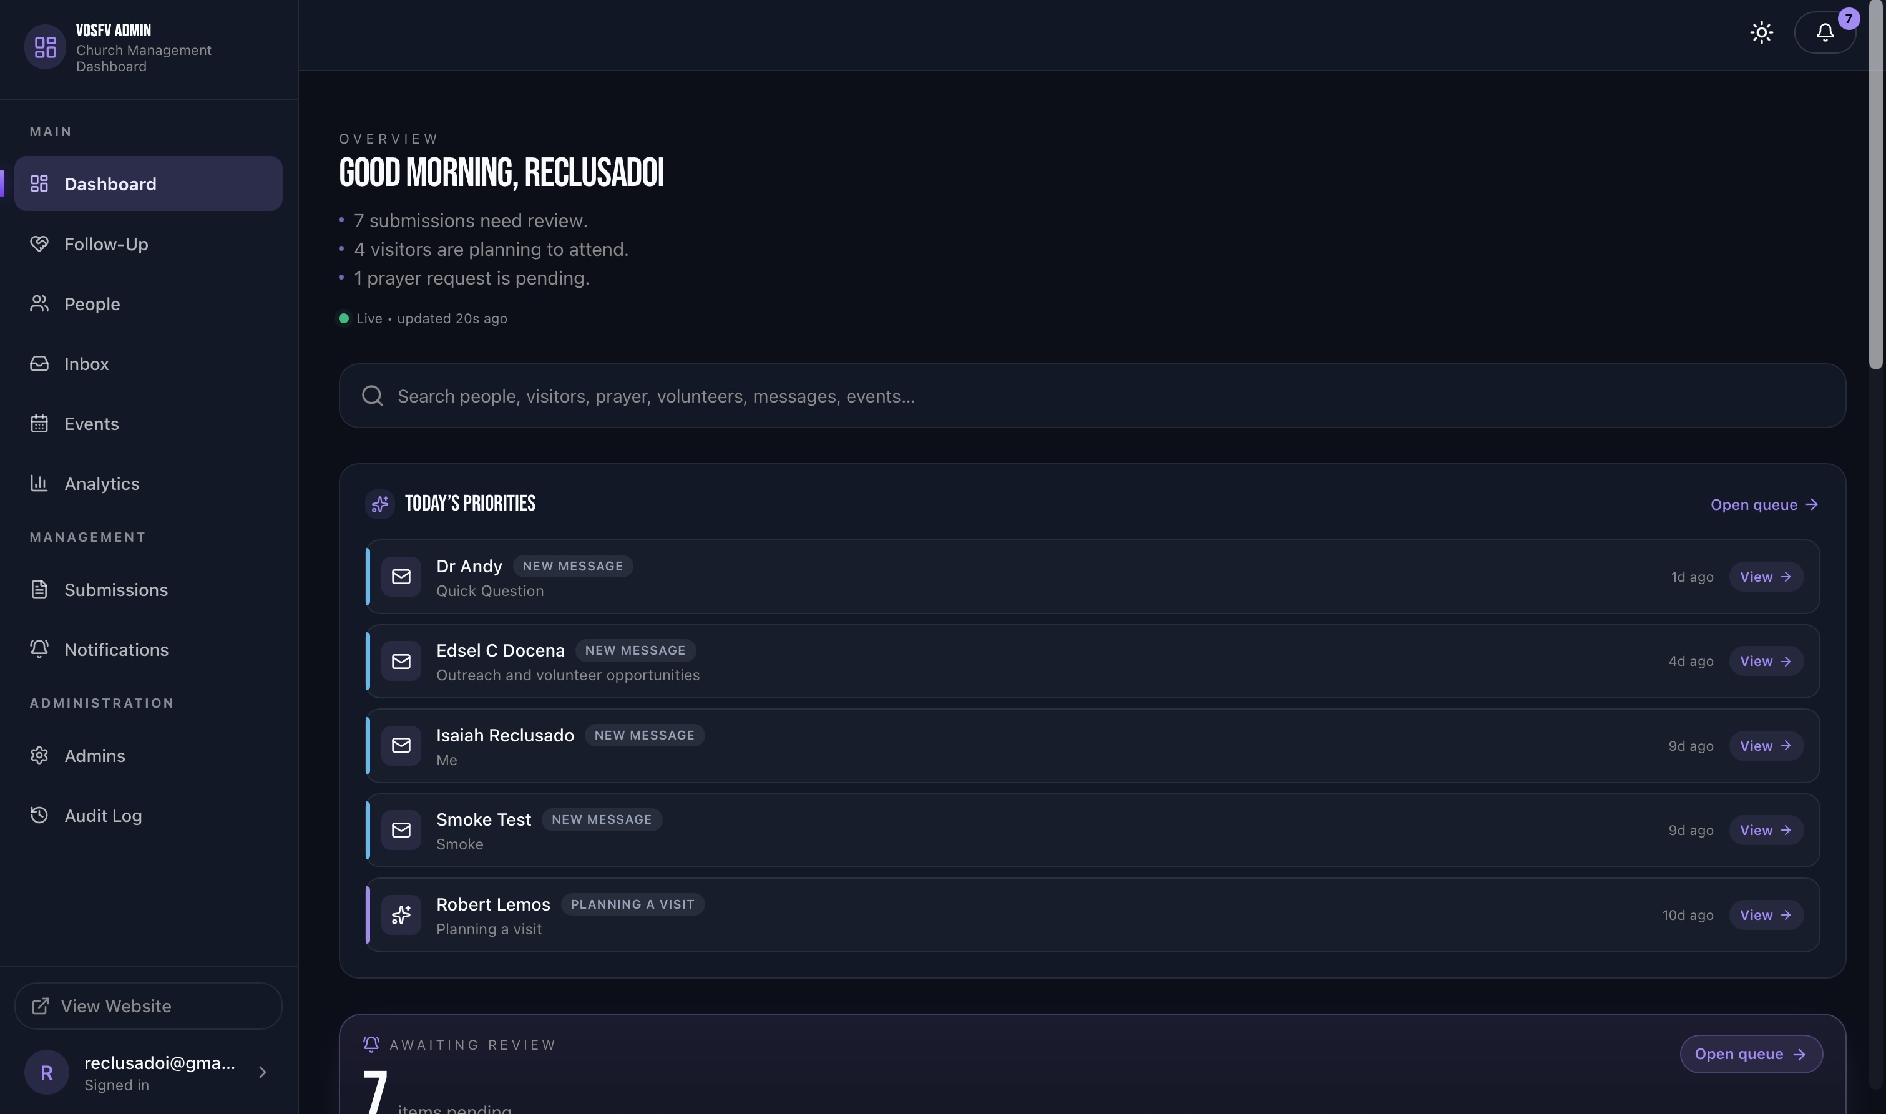Open the Inbox sidebar item
The height and width of the screenshot is (1114, 1886).
[x=148, y=363]
